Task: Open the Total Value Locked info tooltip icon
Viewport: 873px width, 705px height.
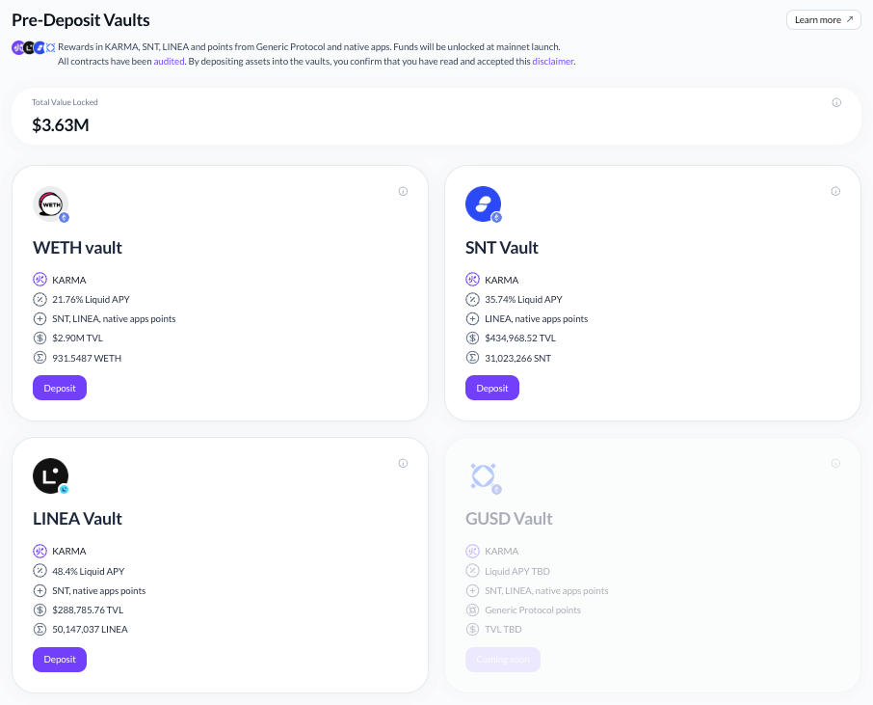Action: [x=836, y=102]
